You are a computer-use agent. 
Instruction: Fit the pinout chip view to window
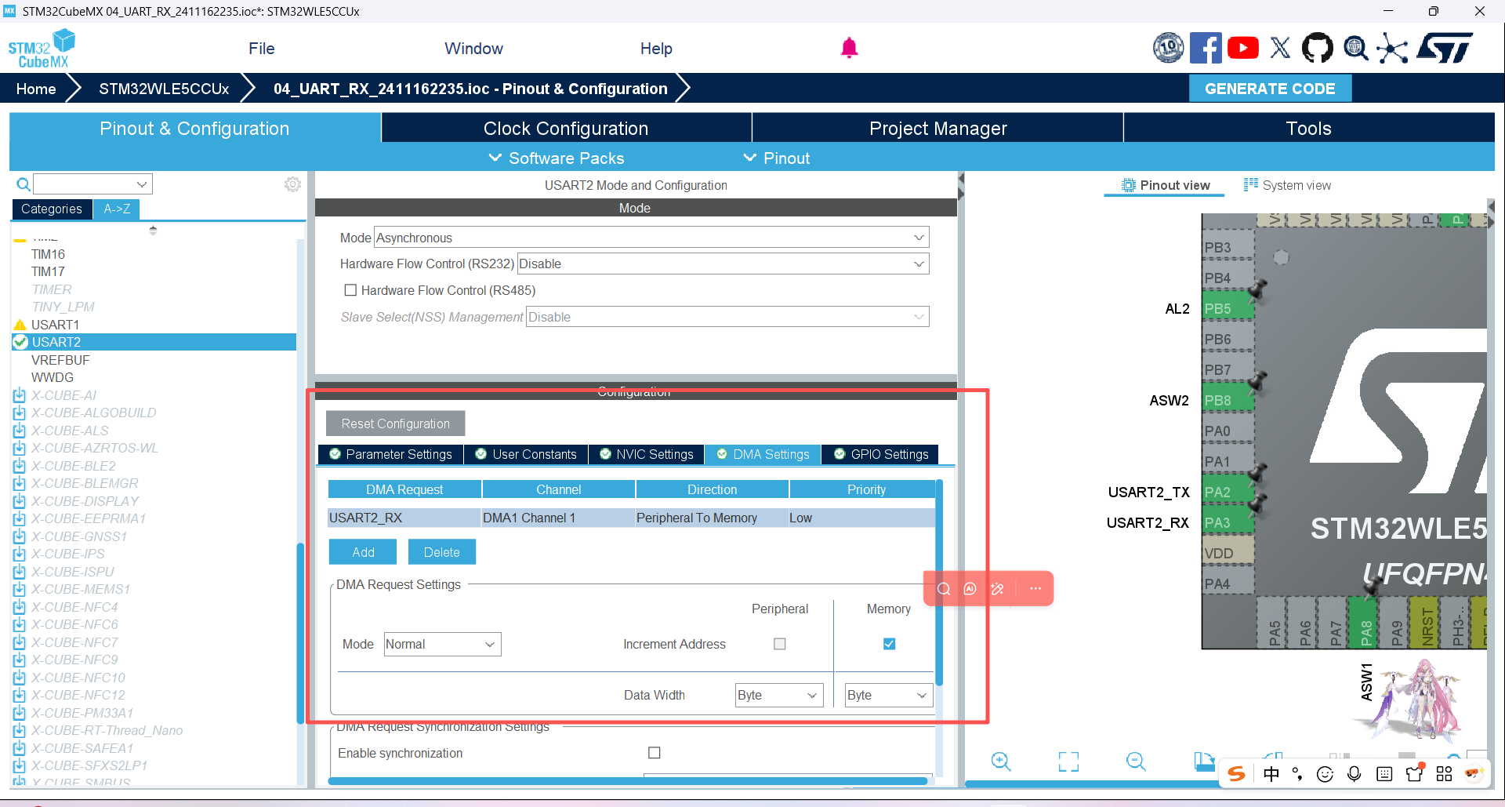point(1068,762)
